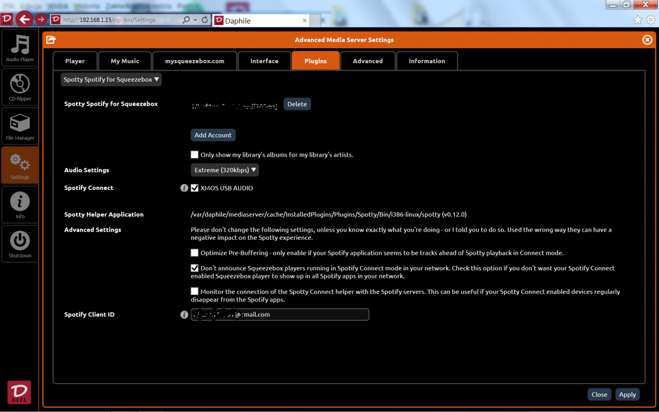Select the Settings gears icon in sidebar
659x412 pixels.
pos(20,166)
